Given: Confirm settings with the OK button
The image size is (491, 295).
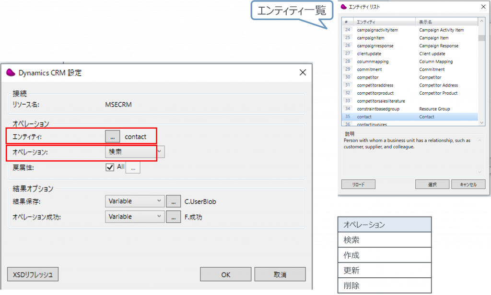Looking at the screenshot, I should (225, 274).
